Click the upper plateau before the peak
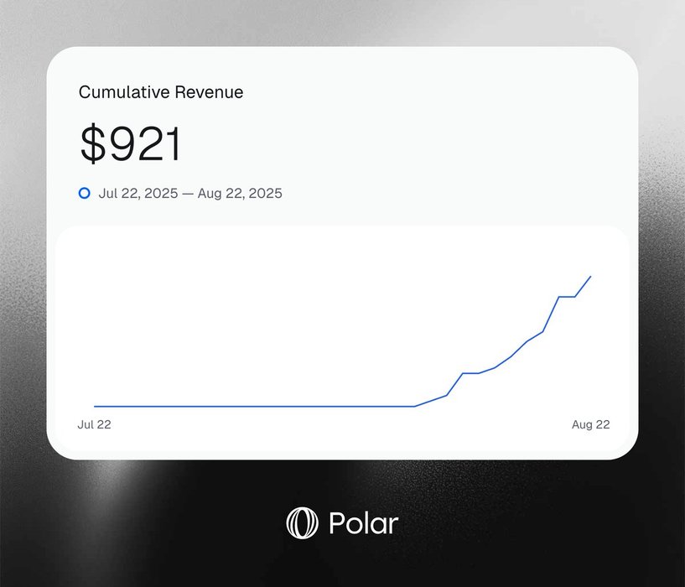Viewport: 685px width, 587px height. tap(567, 297)
